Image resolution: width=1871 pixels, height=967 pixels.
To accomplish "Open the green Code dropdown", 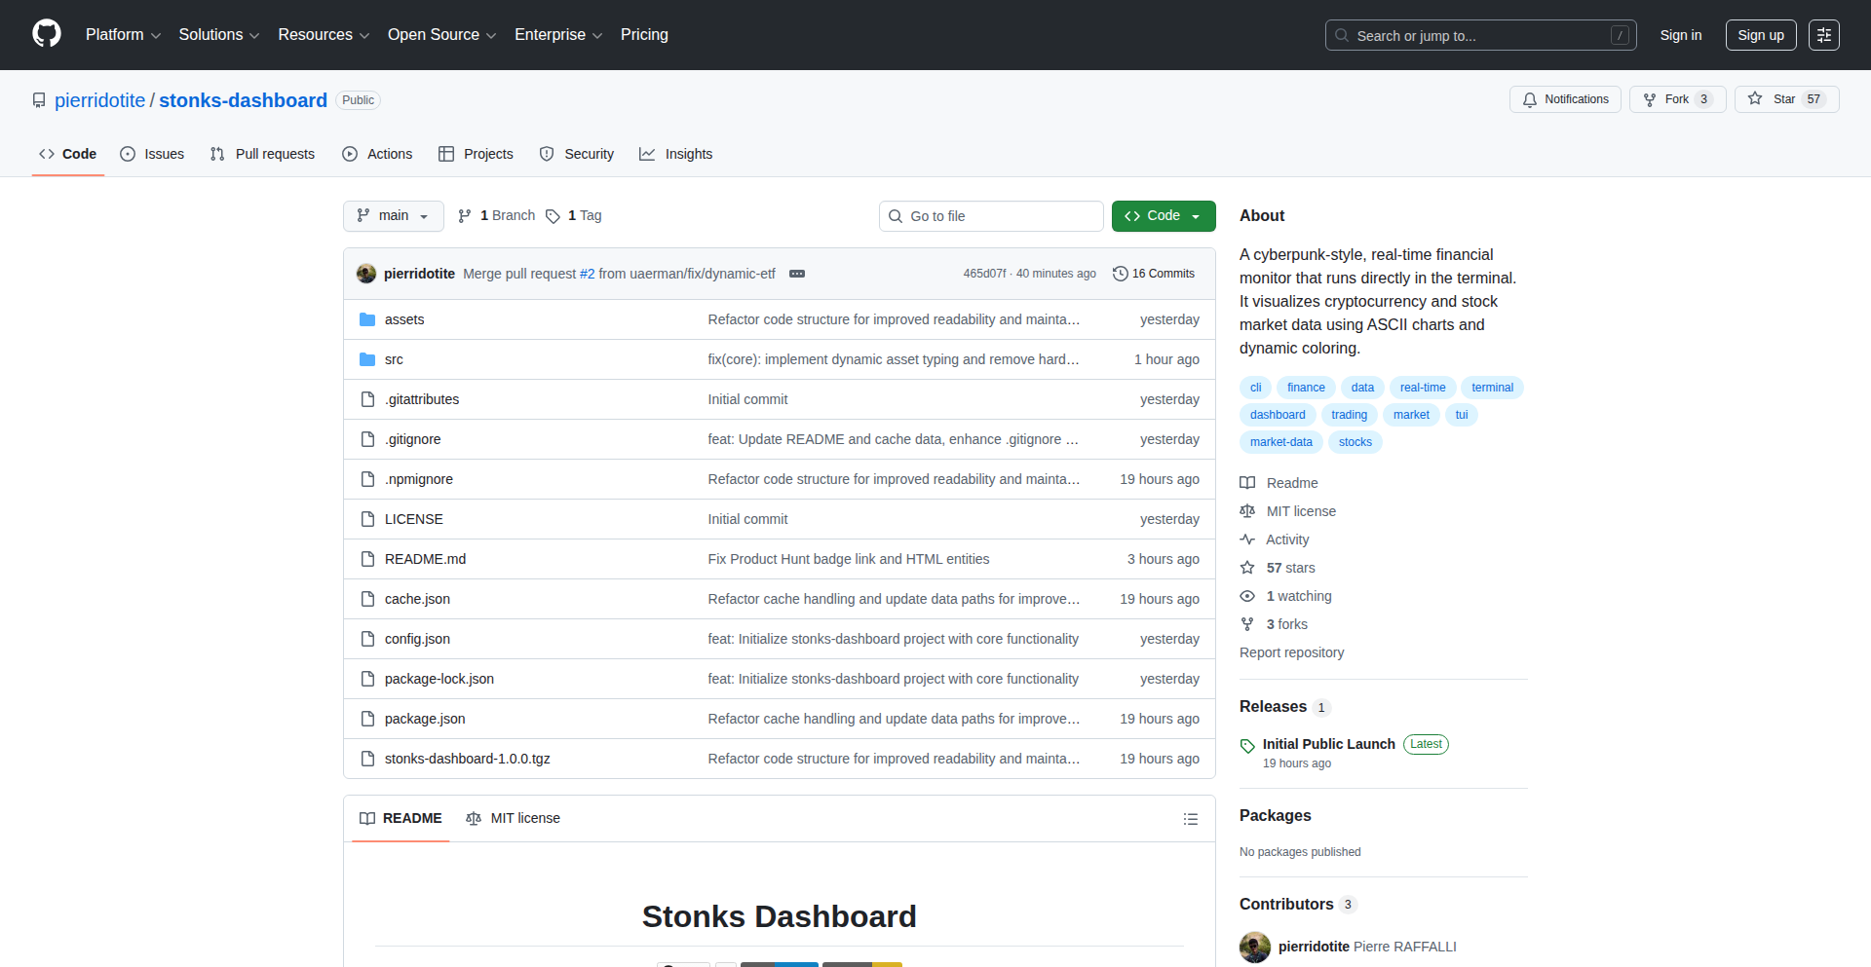I will coord(1163,216).
